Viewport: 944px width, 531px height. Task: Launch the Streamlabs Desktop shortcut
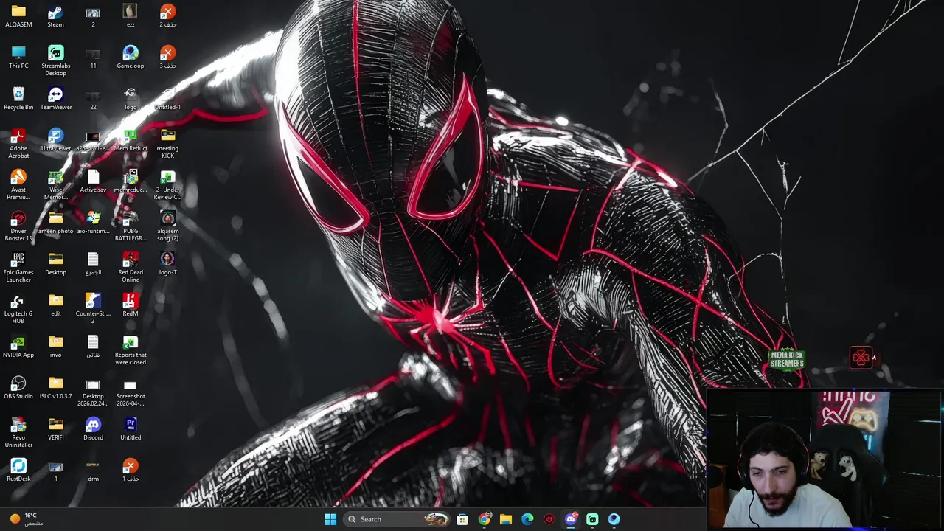pyautogui.click(x=55, y=60)
